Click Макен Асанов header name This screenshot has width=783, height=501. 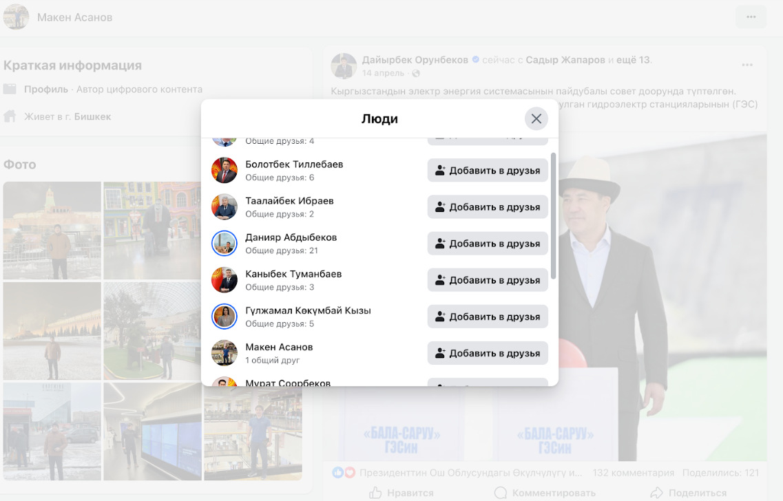pos(75,17)
